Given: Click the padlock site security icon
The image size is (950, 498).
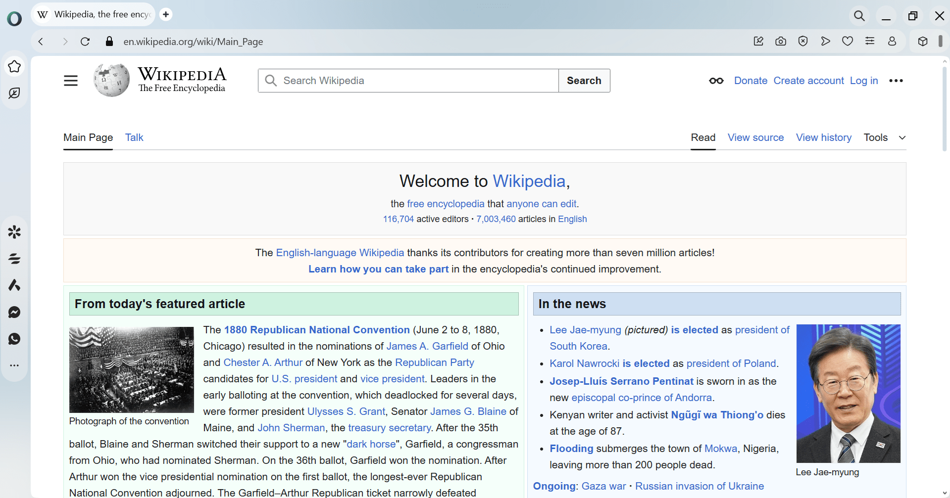Looking at the screenshot, I should 109,42.
